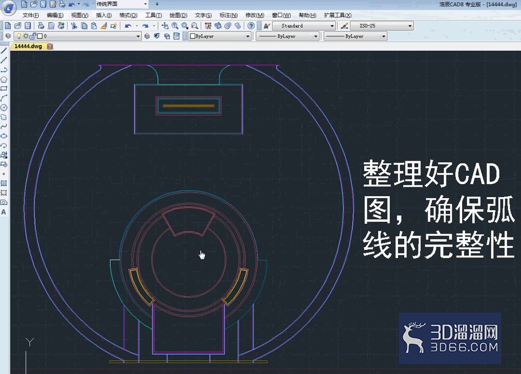Viewport: 521px width, 374px height.
Task: Select the Revision Cloud tool
Action: point(4,117)
